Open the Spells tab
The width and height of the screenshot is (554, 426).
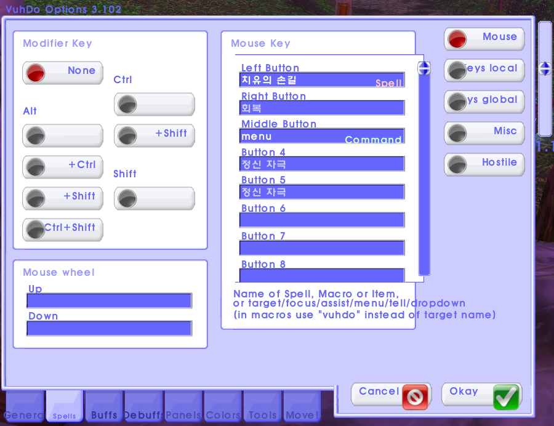(x=64, y=406)
